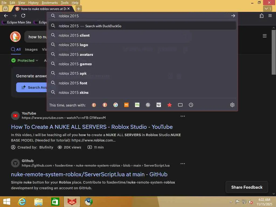276x207 pixels.
Task: Open the Windows Store from the taskbar
Action: coord(55,202)
